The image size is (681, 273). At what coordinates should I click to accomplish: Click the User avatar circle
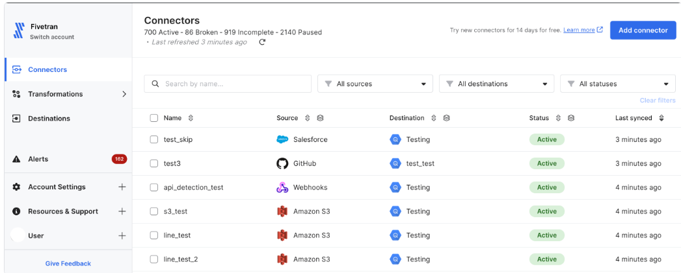point(18,235)
